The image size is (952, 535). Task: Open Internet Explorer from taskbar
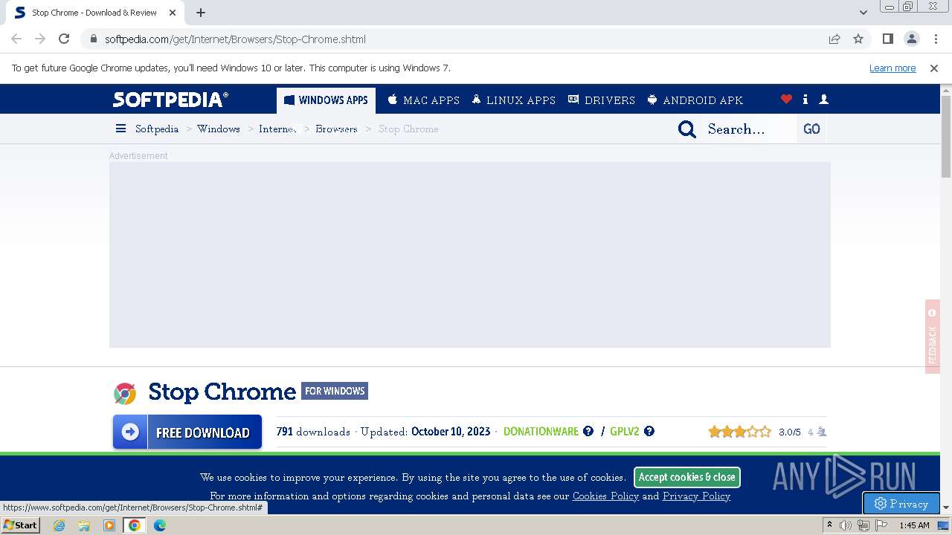click(59, 525)
